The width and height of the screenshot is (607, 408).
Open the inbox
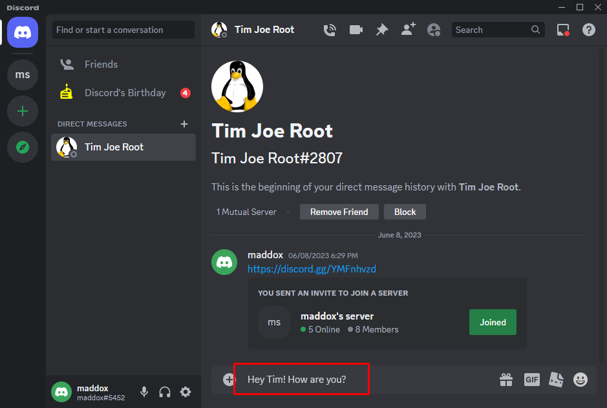coord(563,30)
